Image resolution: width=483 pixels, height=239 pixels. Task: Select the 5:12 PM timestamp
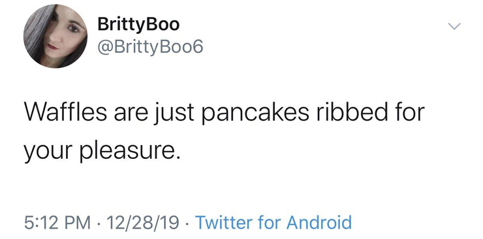pyautogui.click(x=57, y=222)
